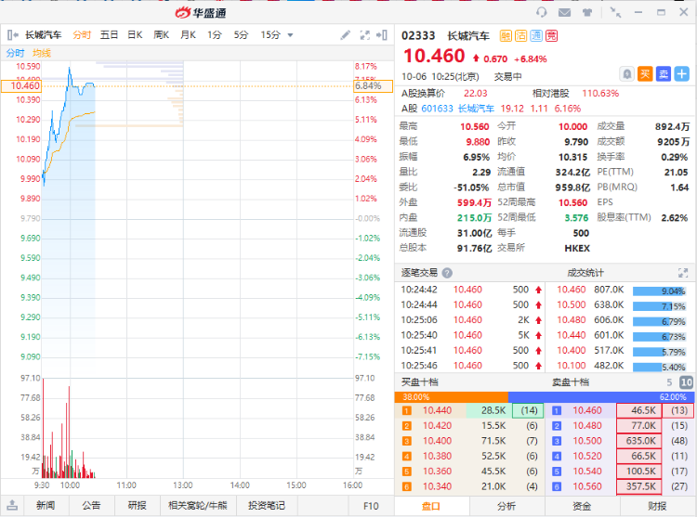Expand the 成交统计 panel fullscreen
Screen dimensions: 697x517
click(x=684, y=273)
